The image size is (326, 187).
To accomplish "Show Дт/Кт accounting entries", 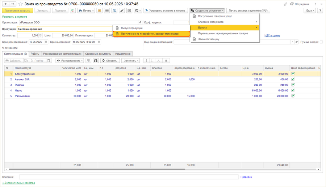I will point(73,10).
